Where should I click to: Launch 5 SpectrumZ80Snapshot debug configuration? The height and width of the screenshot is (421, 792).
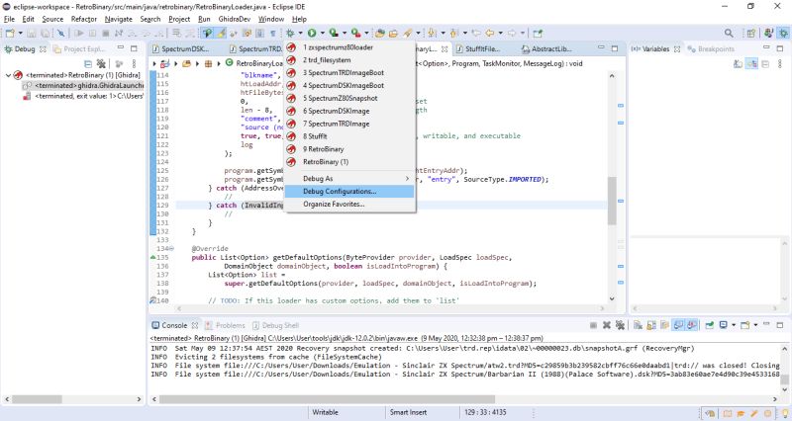coord(349,98)
